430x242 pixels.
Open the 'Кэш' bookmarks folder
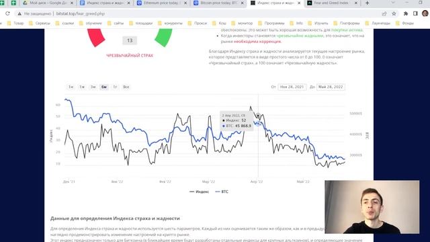pyautogui.click(x=219, y=24)
